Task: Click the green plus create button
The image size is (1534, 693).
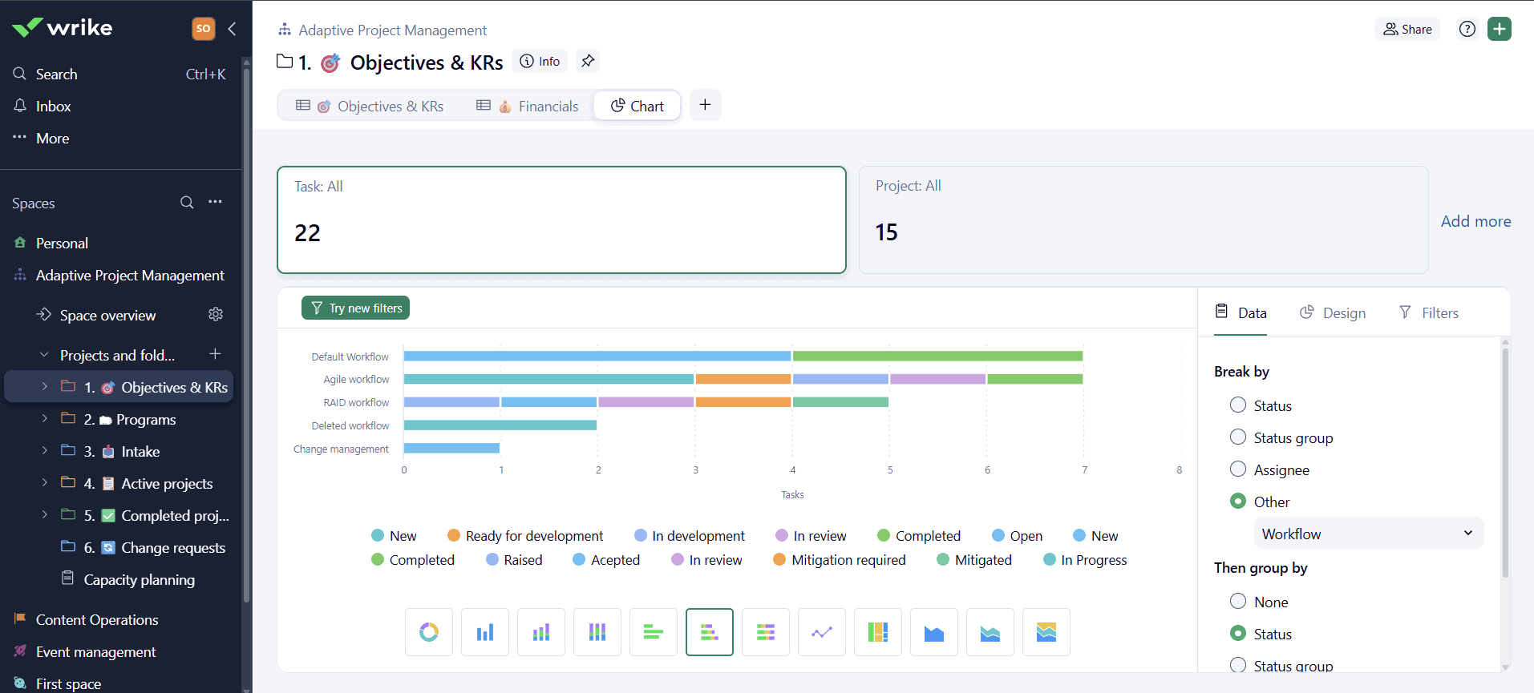Action: pos(1499,29)
